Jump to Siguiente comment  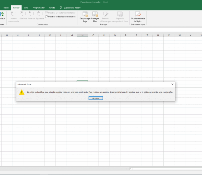coord(40,14)
